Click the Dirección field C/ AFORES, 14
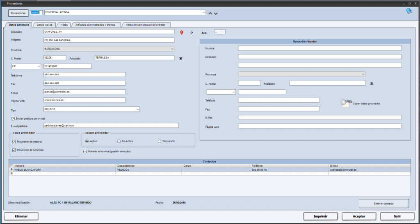 pyautogui.click(x=109, y=32)
